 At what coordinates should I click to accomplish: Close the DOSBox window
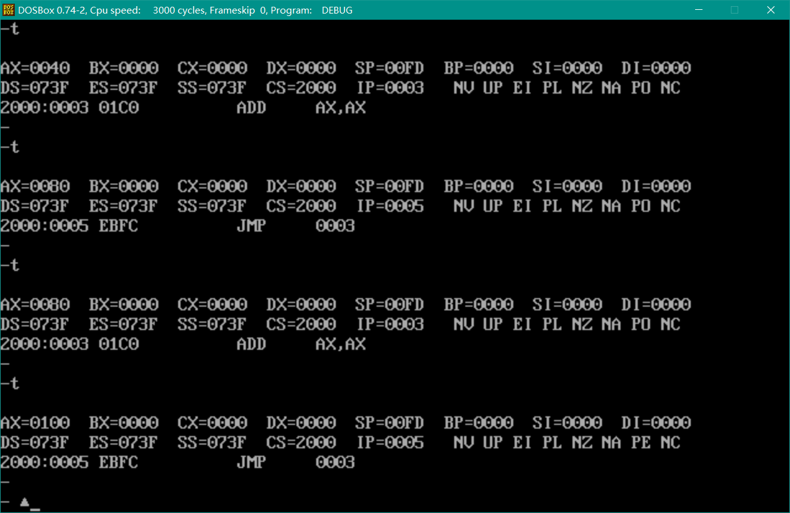tap(771, 10)
